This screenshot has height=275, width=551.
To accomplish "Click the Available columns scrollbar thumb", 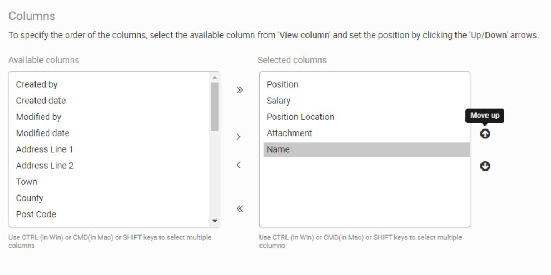I will point(214,107).
